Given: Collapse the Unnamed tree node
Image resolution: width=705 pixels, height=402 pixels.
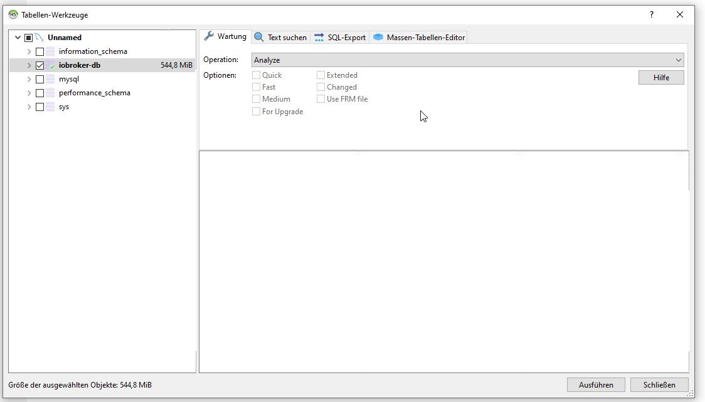Looking at the screenshot, I should point(18,38).
